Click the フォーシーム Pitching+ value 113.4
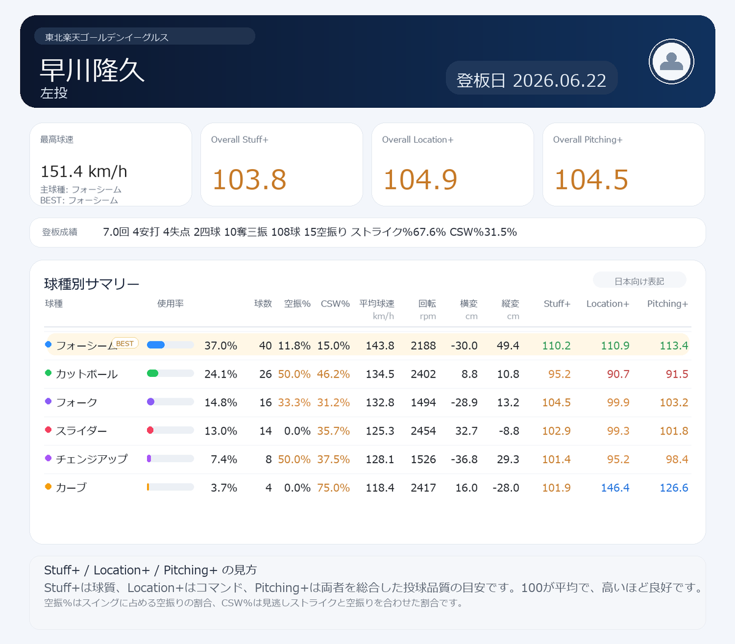 click(674, 346)
